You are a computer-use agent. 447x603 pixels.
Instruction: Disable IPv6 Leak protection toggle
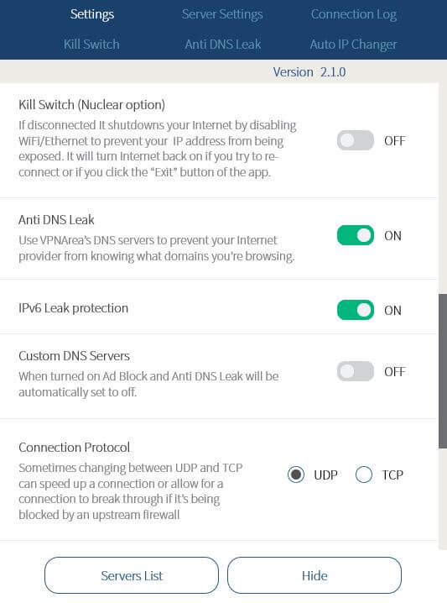(356, 310)
